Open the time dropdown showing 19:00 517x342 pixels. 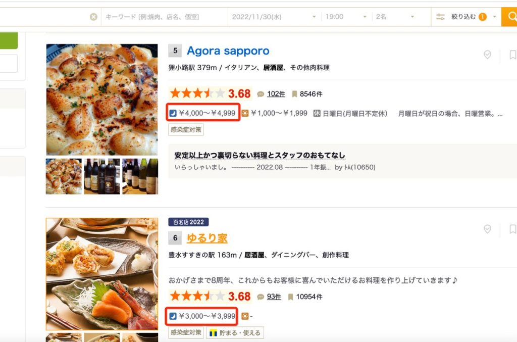[x=346, y=17]
